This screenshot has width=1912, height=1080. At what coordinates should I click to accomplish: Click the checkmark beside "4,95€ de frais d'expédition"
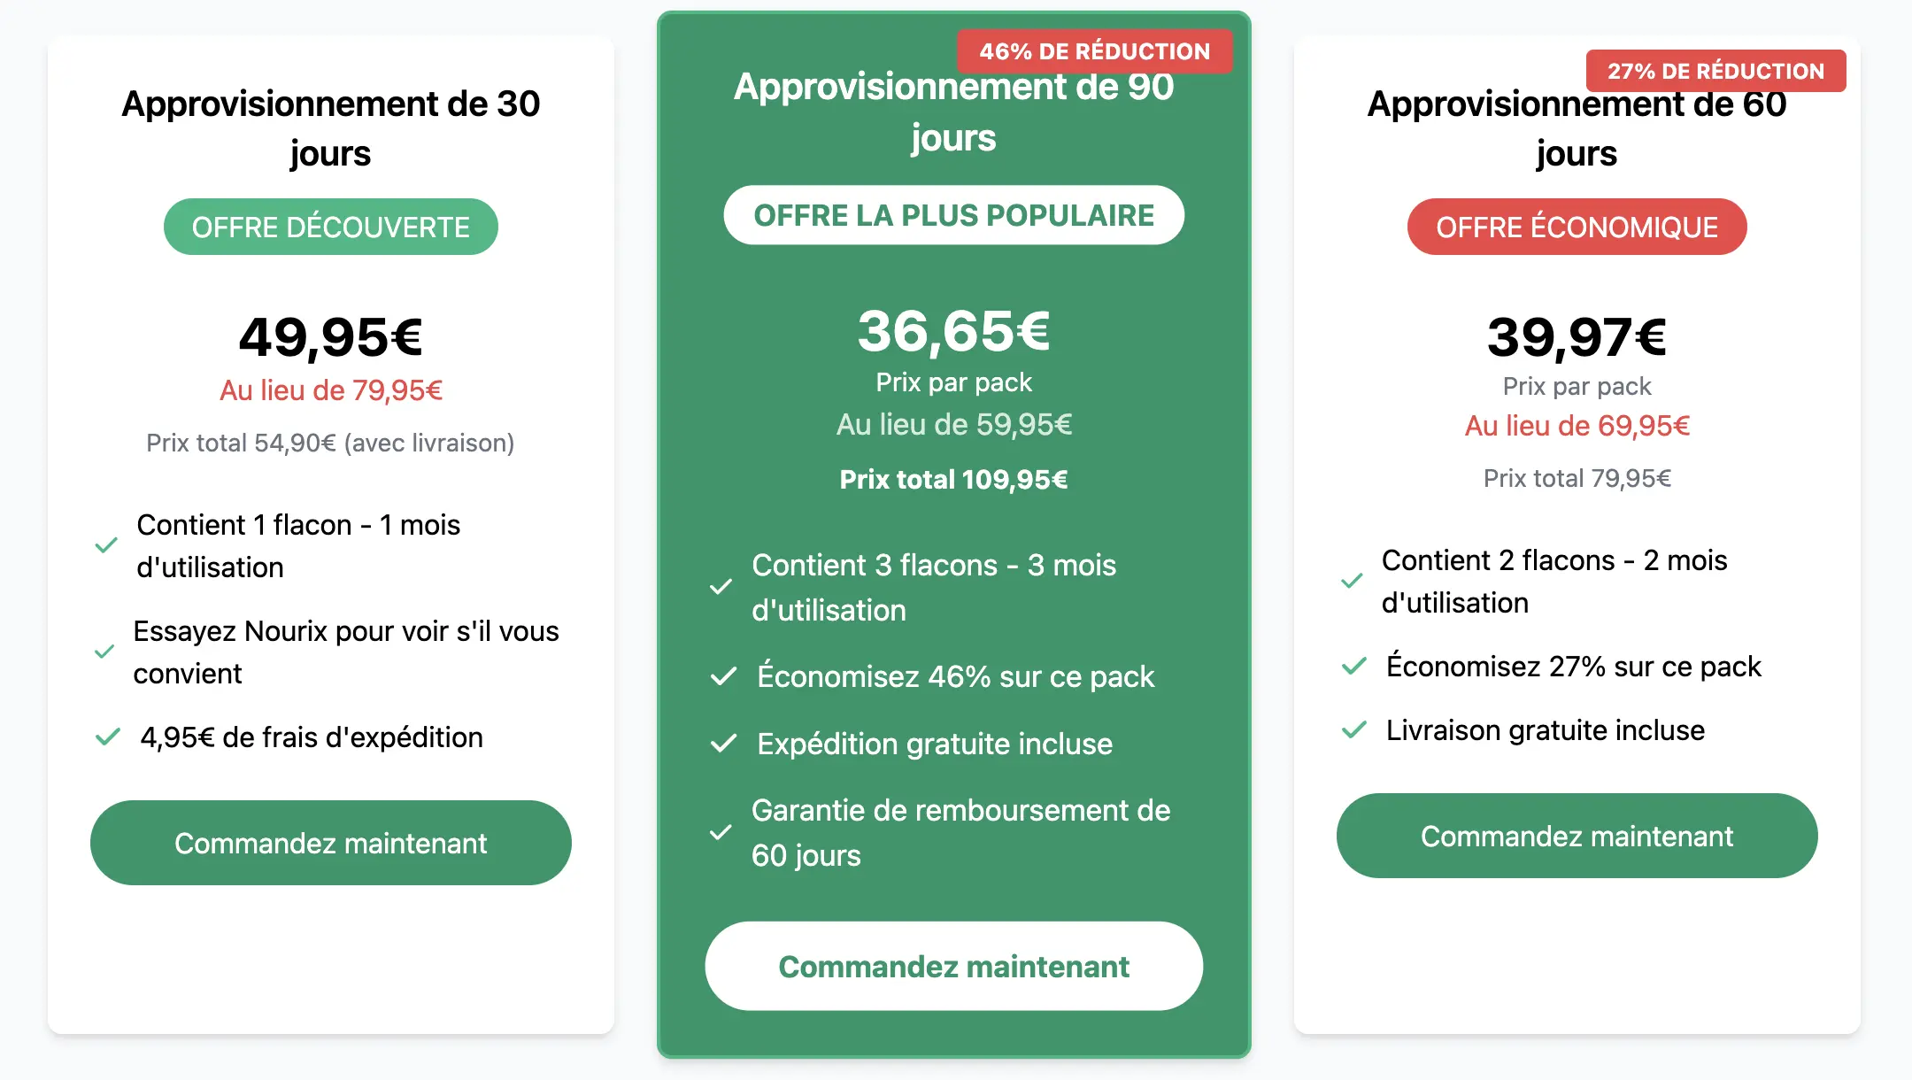click(108, 737)
